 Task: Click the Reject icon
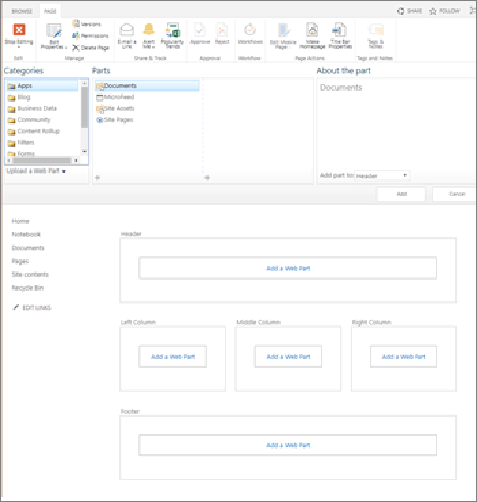click(222, 30)
